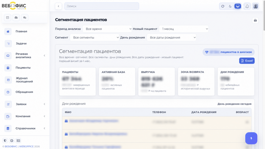265x149 pixels.
Task: Click the lifebuoy support icon in footer
Action: 12,140
